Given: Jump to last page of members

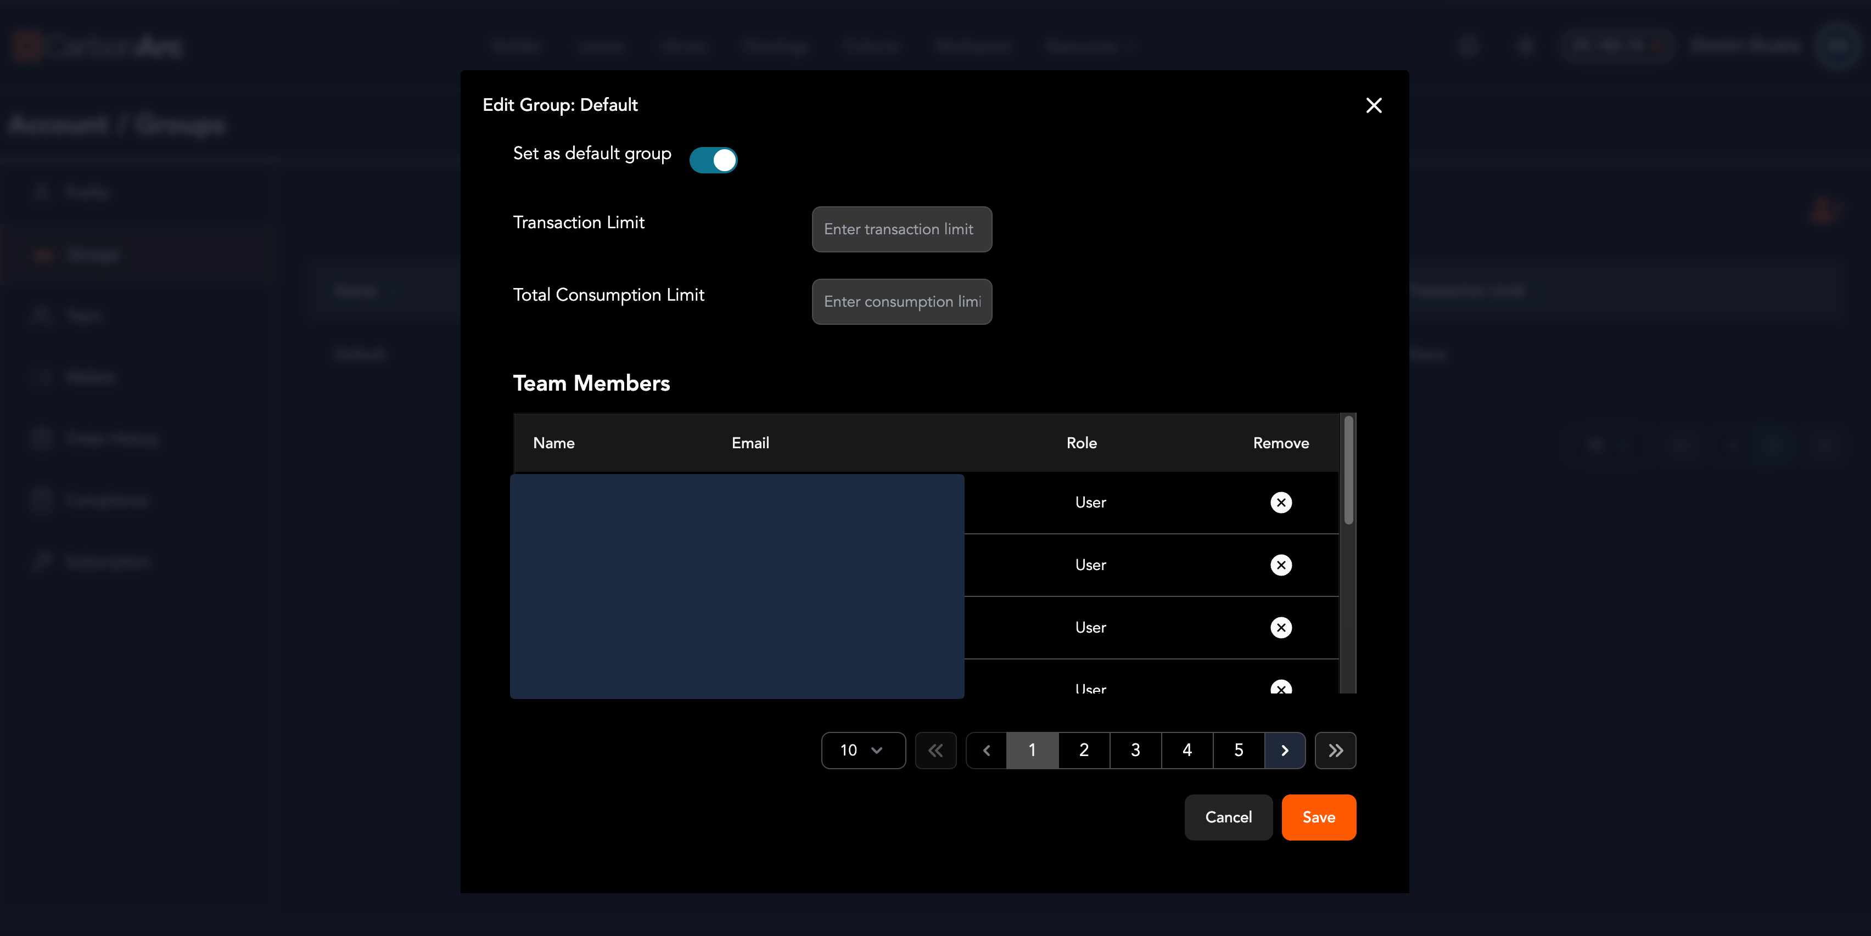Looking at the screenshot, I should (1335, 750).
